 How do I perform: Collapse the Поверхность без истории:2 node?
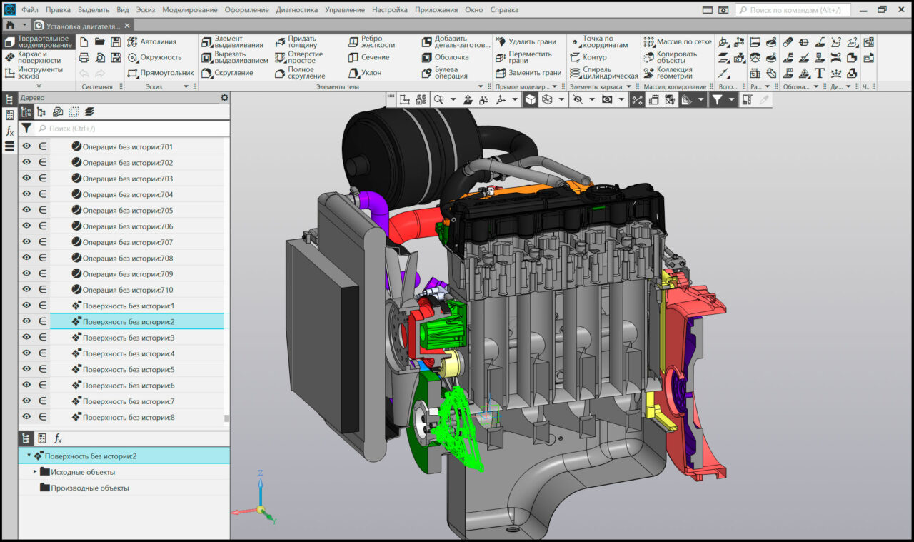29,456
